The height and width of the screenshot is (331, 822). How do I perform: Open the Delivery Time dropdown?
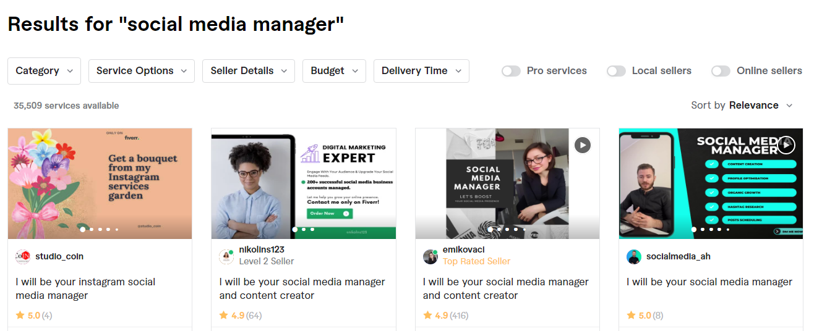[421, 71]
